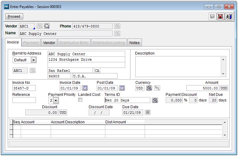This screenshot has height=156, width=238.
Task: Toggle the Landed Cost checkbox
Action: 80,100
